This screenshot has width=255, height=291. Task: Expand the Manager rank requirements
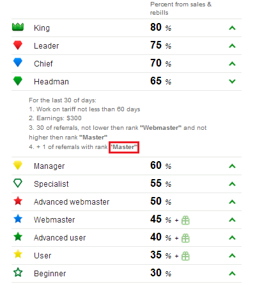[x=232, y=166]
